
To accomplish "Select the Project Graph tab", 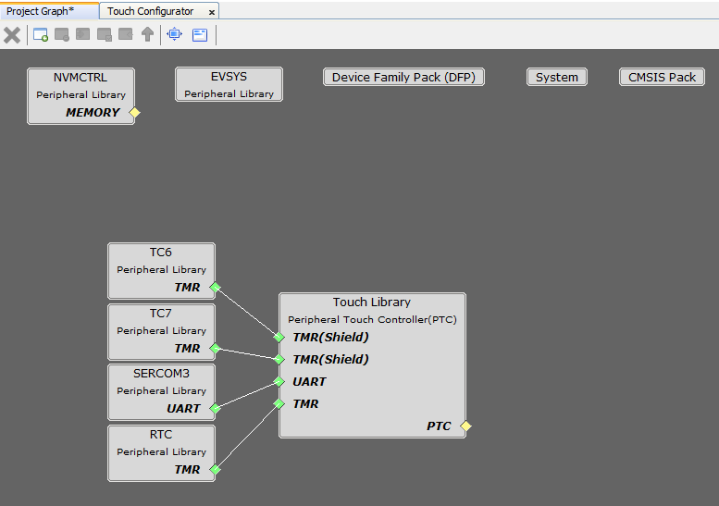I will click(41, 11).
